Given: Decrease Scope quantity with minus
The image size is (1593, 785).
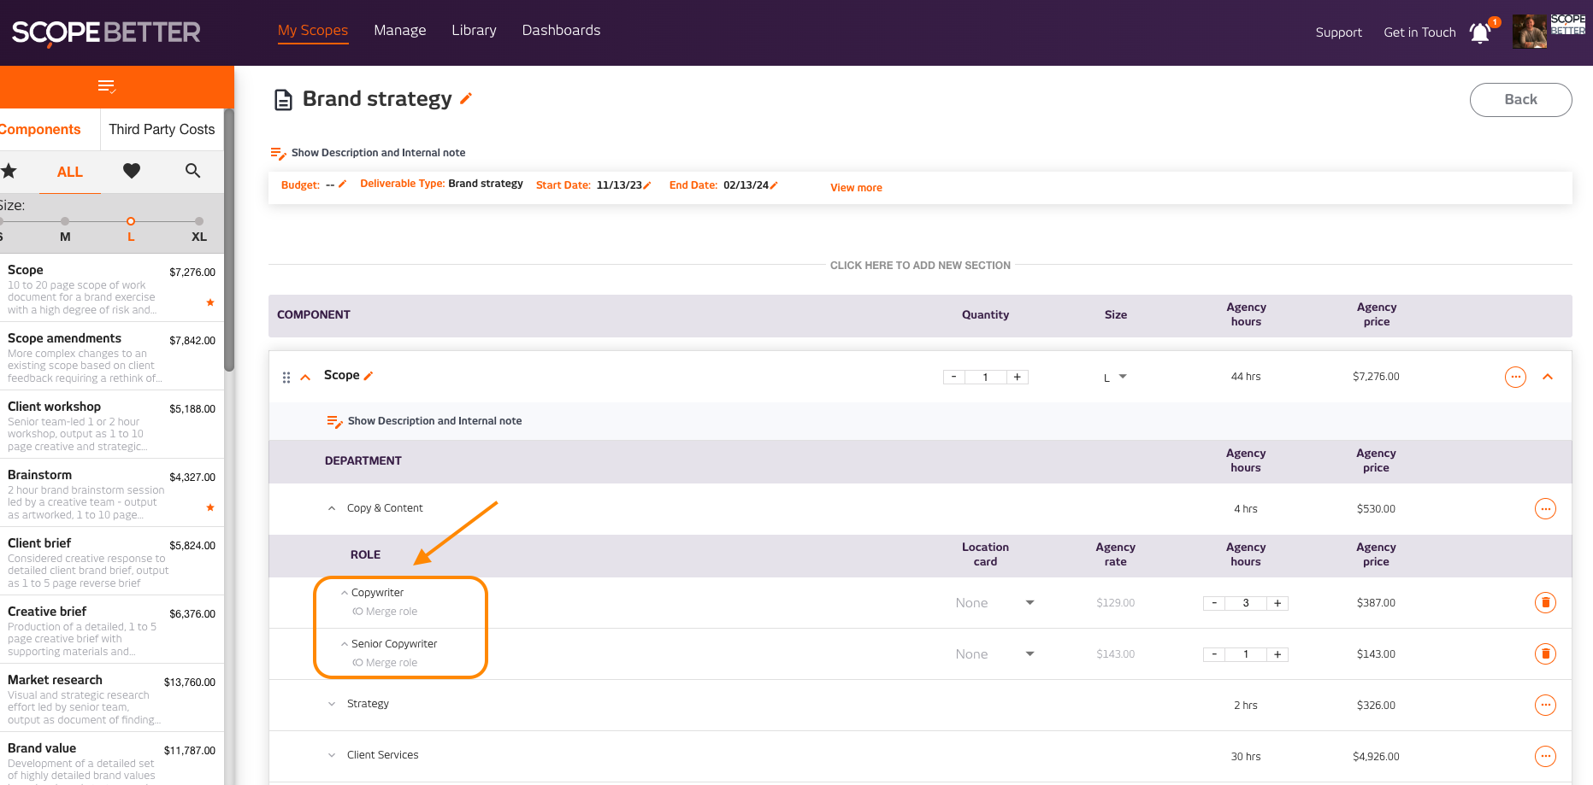Looking at the screenshot, I should tap(954, 377).
